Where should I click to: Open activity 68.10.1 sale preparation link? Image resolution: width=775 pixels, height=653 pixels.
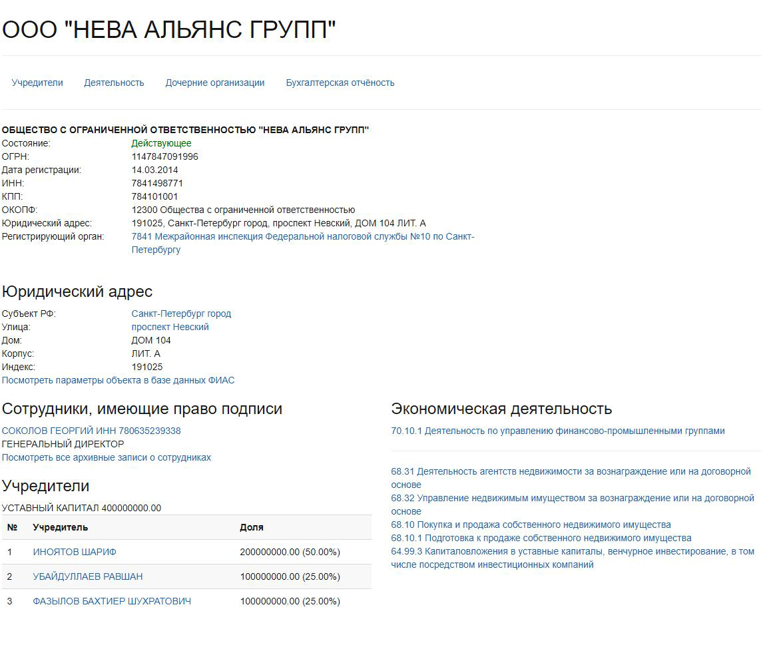pyautogui.click(x=541, y=538)
